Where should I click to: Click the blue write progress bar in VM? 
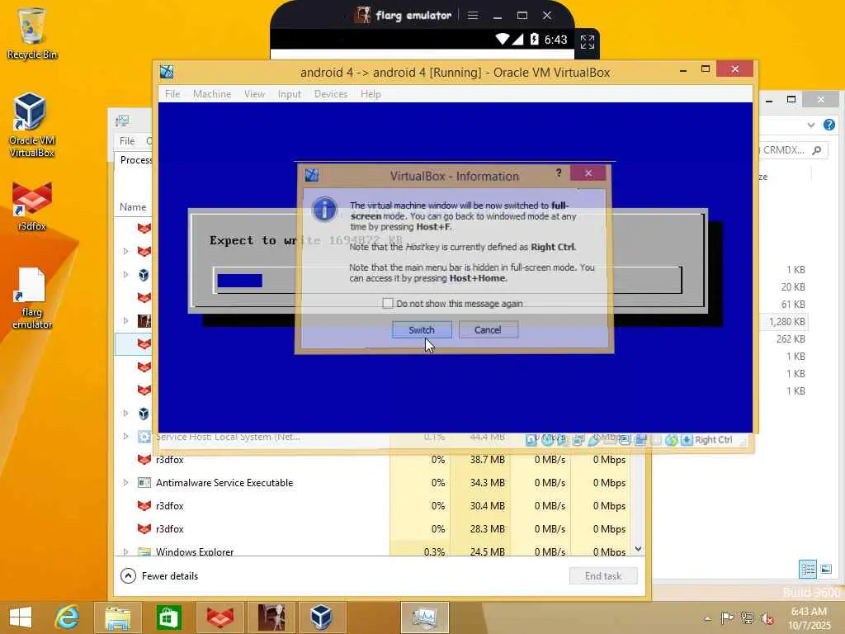[x=240, y=281]
